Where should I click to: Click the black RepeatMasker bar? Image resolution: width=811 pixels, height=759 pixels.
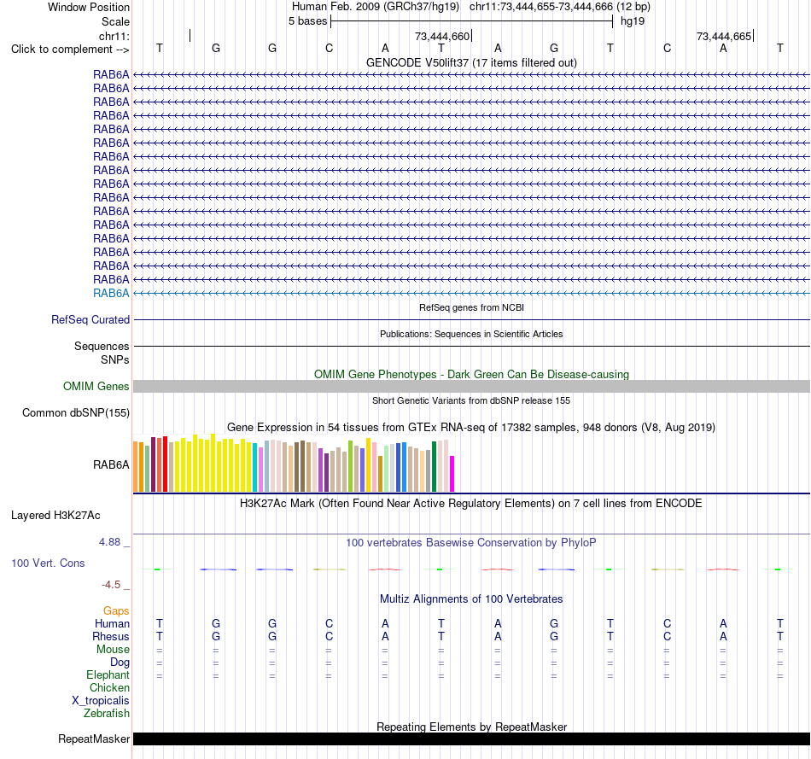pos(471,739)
